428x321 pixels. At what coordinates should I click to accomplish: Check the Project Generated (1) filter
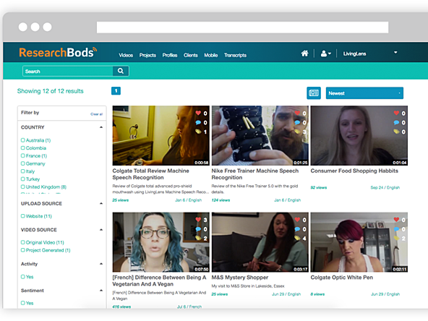[x=23, y=250]
